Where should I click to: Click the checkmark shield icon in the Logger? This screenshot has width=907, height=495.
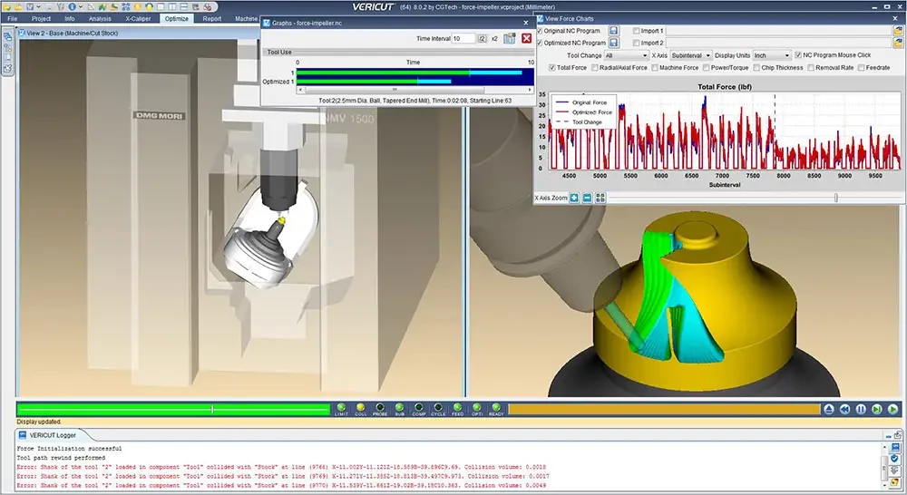point(895,459)
